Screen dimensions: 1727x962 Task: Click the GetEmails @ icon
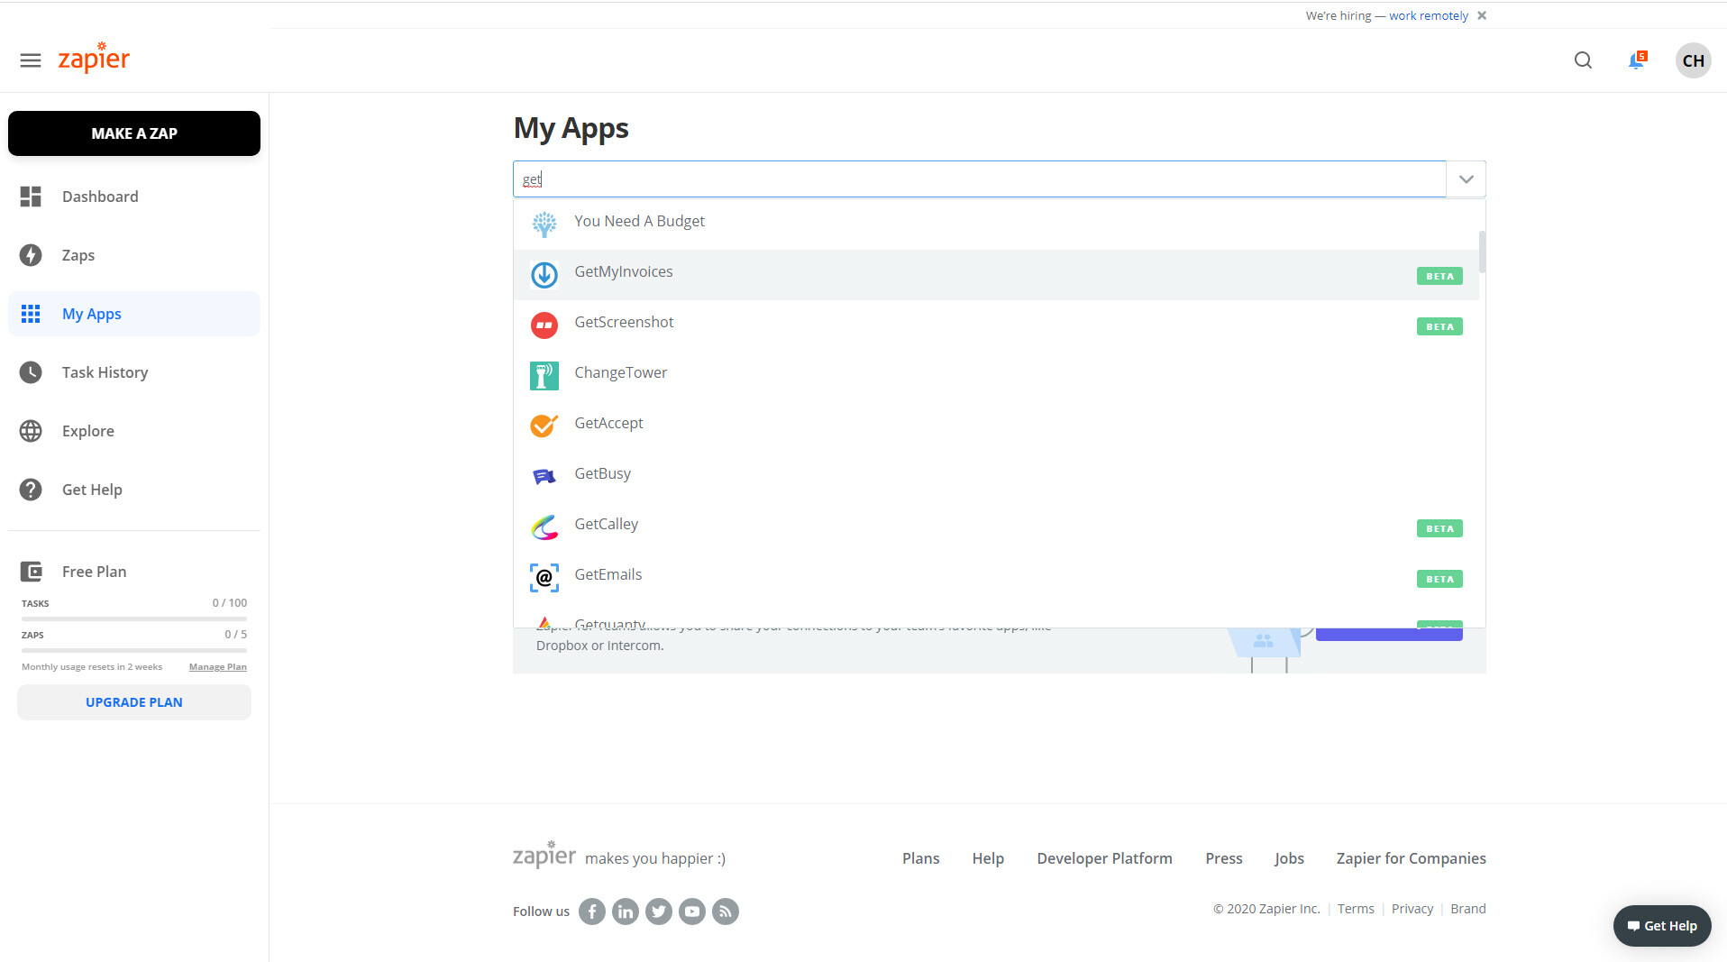[544, 578]
